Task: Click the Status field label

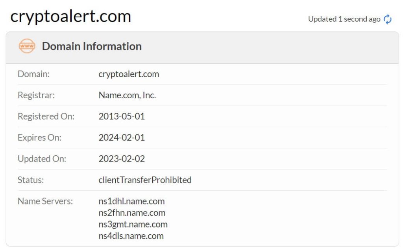Action: click(31, 180)
